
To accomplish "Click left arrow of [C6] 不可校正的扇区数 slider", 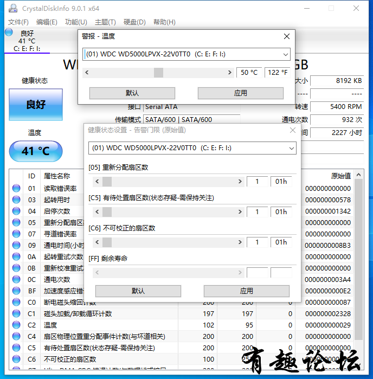I will click(x=97, y=242).
